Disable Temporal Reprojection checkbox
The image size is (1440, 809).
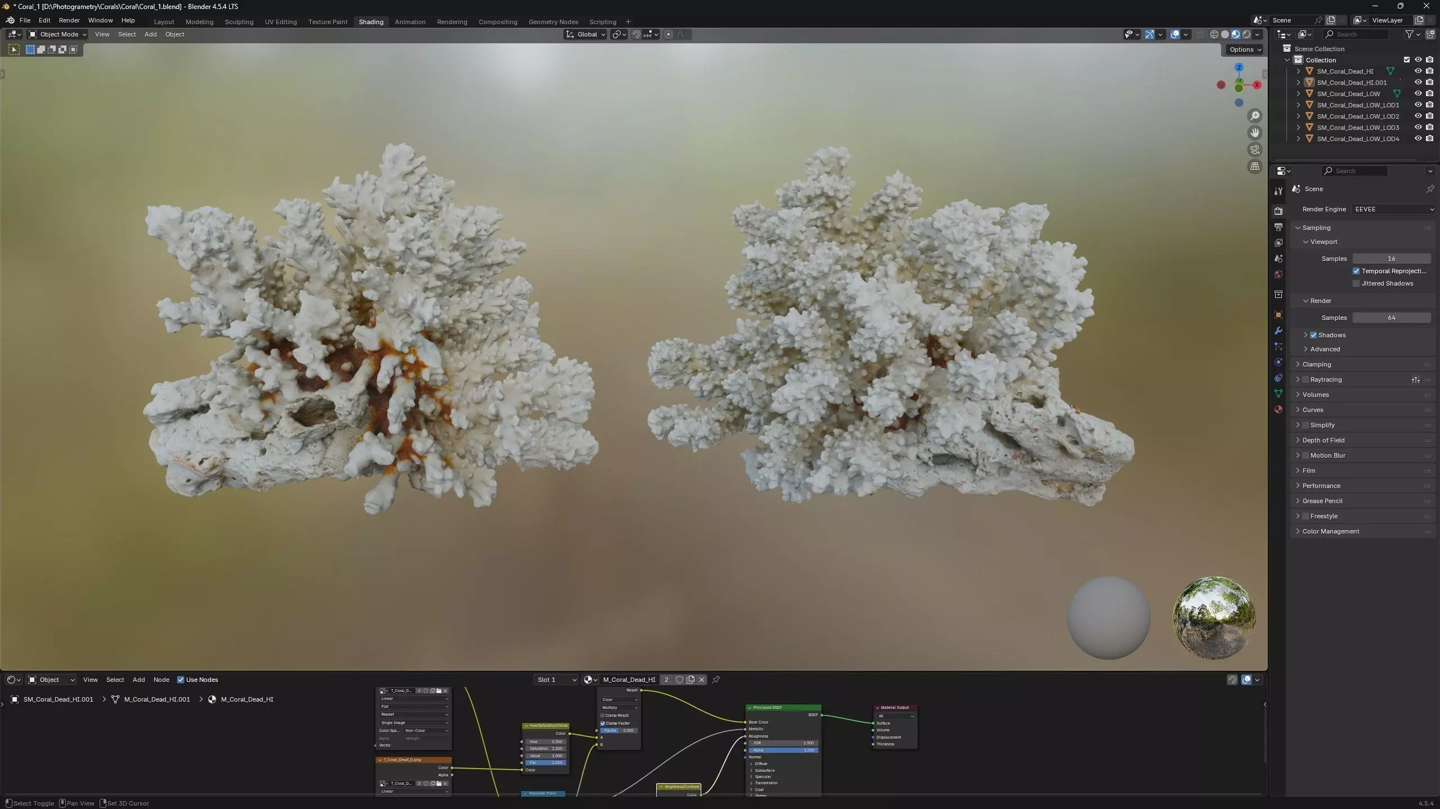pos(1356,271)
